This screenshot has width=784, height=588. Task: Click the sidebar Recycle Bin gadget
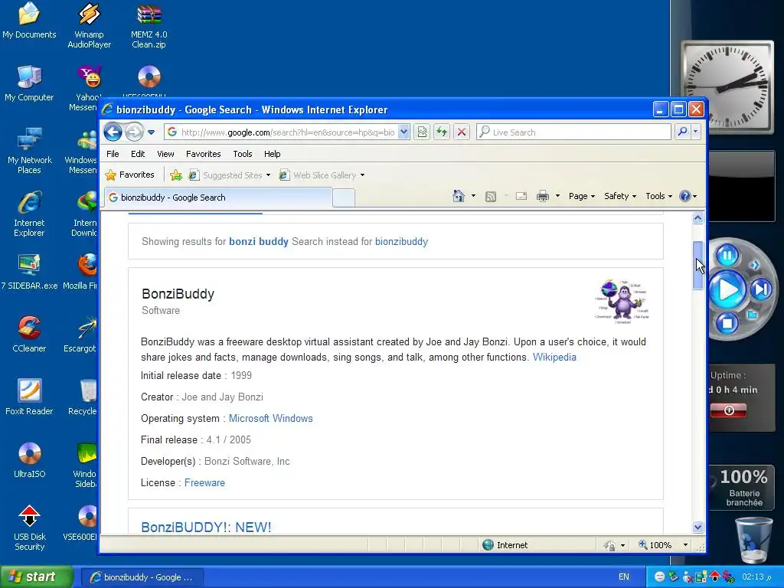pyautogui.click(x=753, y=541)
